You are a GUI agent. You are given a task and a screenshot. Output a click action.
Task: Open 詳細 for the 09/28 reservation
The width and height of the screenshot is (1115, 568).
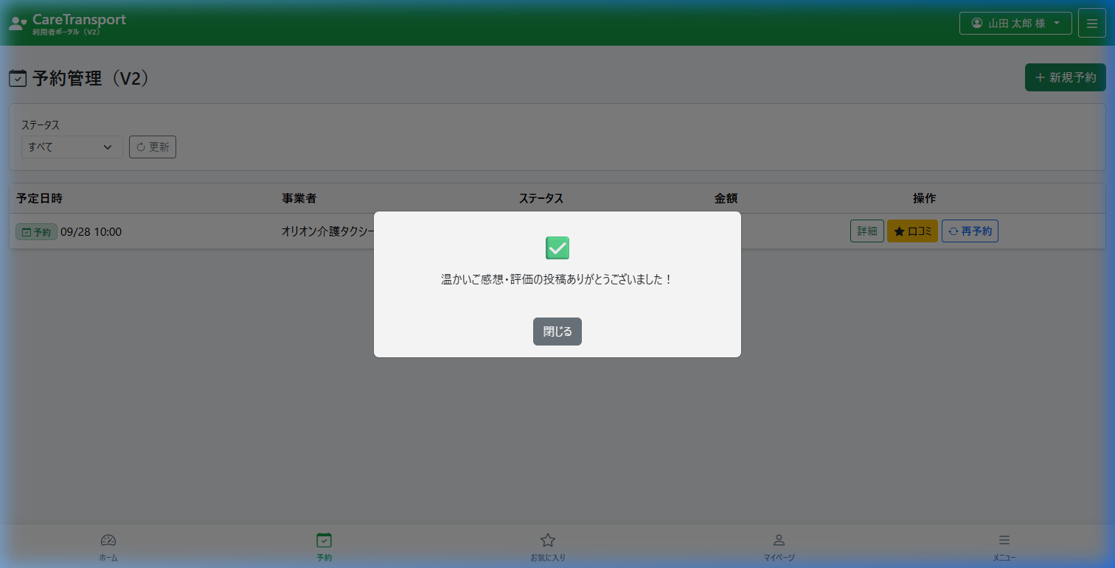tap(867, 231)
